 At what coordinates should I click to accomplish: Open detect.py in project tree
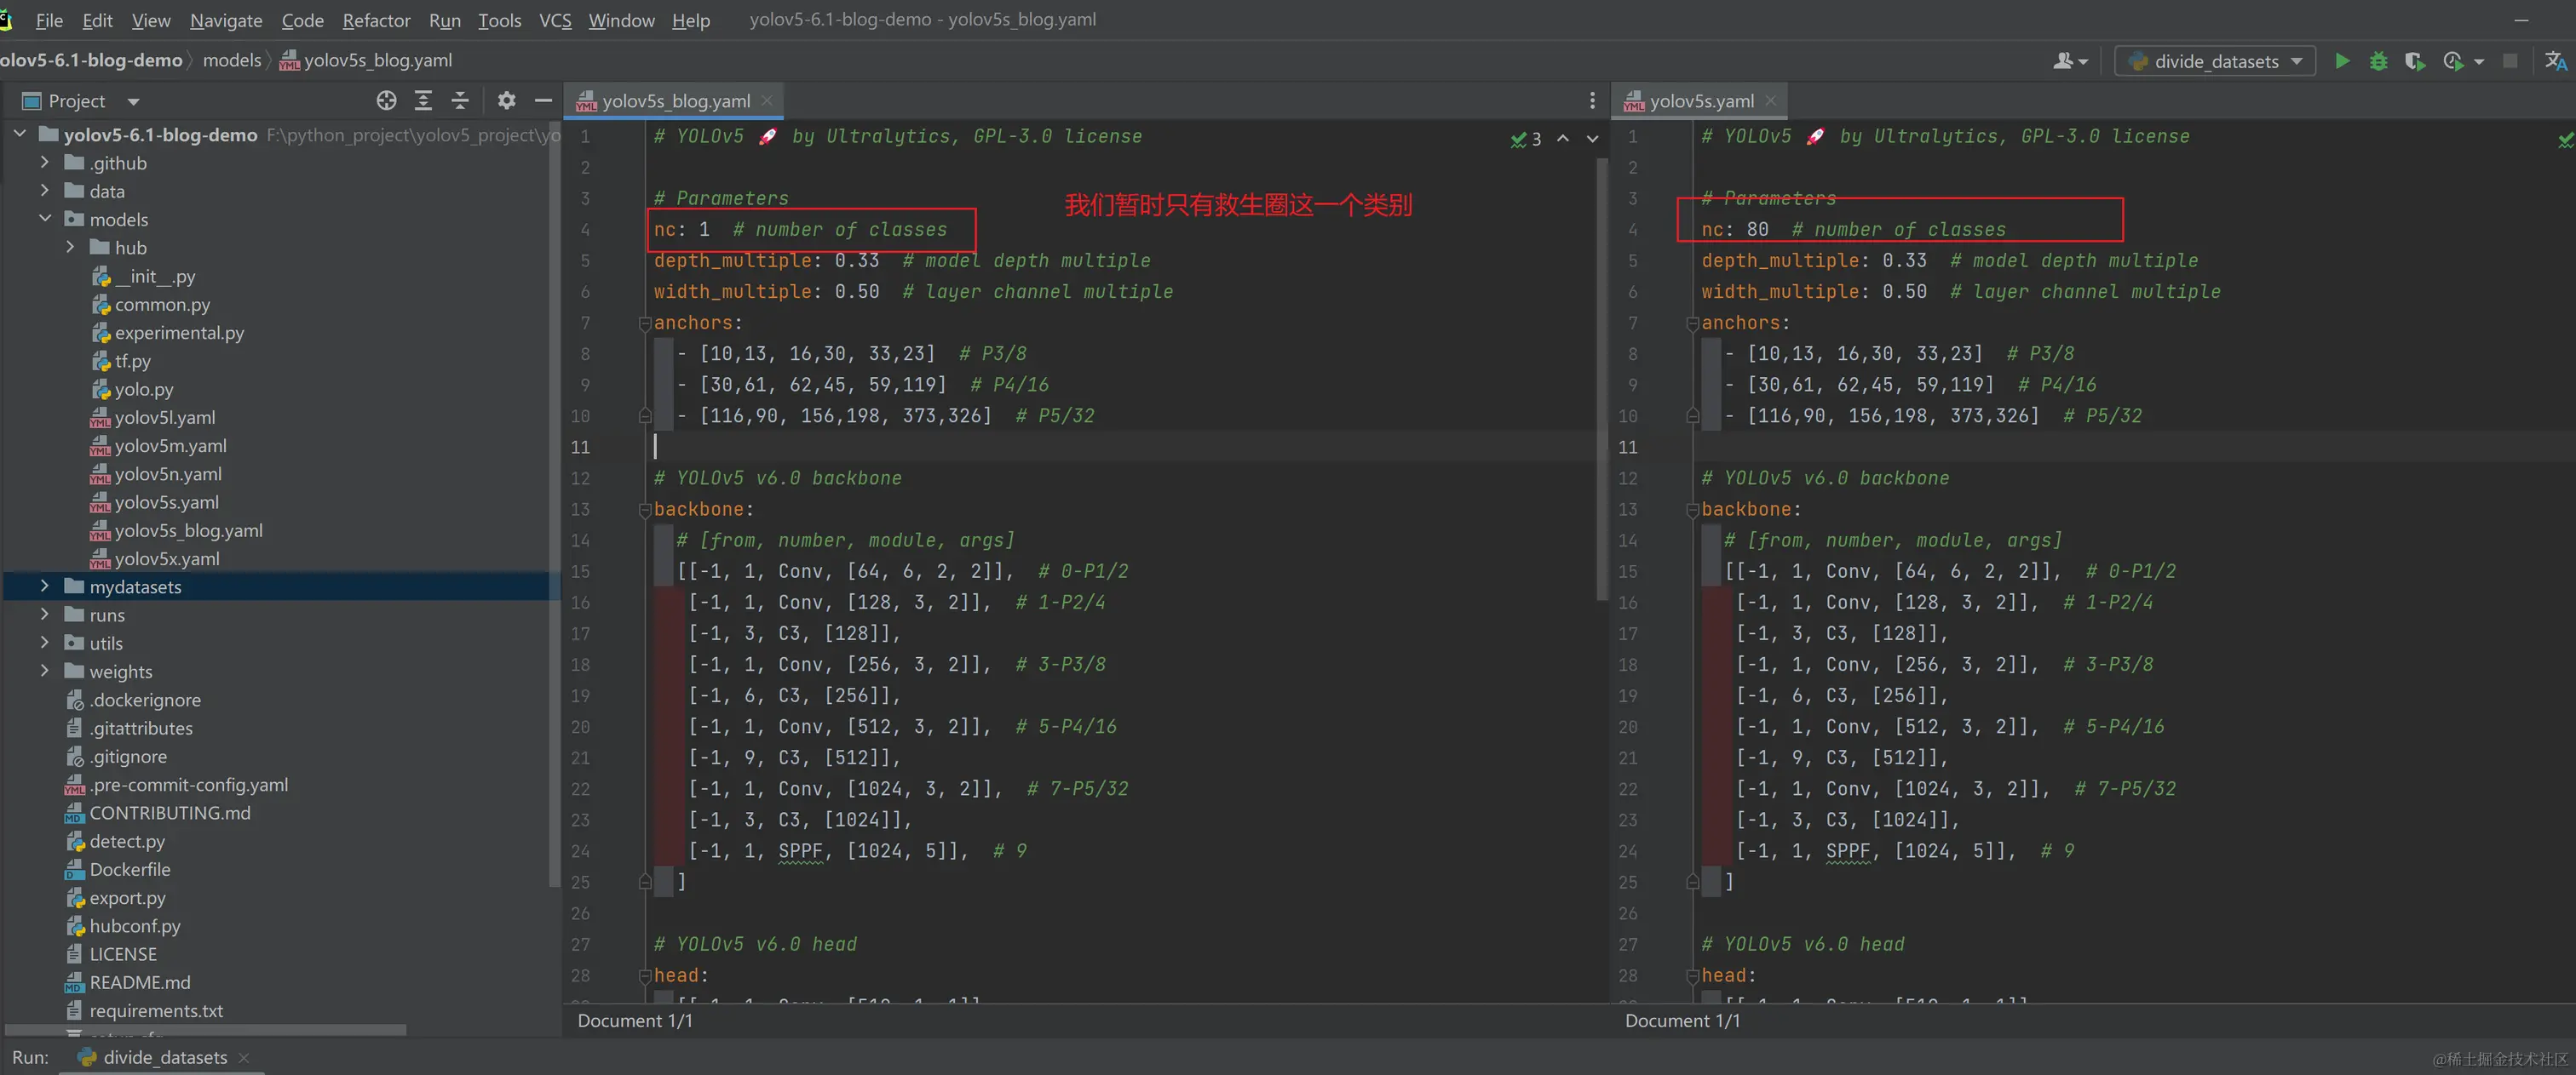[127, 841]
